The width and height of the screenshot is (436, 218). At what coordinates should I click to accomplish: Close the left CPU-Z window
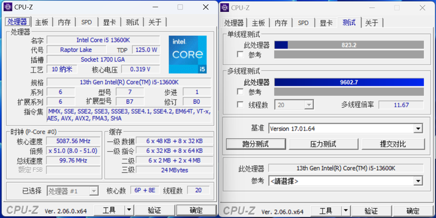point(206,7)
